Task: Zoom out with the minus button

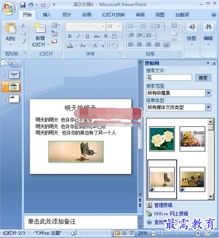Action: tap(154, 233)
